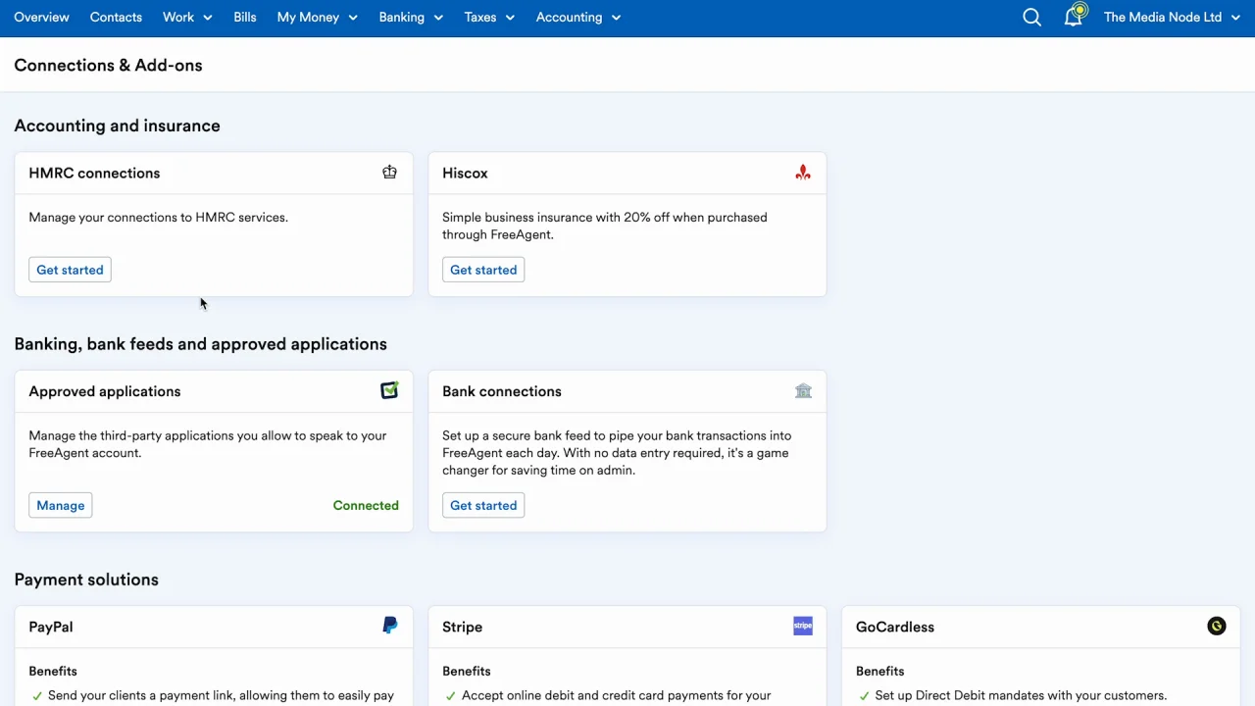
Task: Click the search magnifier icon
Action: pyautogui.click(x=1031, y=18)
